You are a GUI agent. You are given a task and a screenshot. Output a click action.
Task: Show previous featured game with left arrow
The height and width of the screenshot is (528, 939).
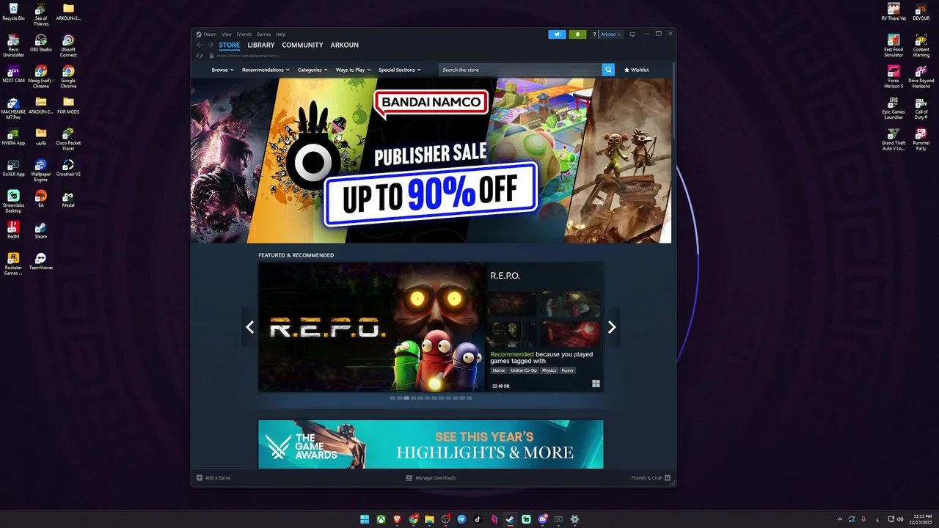(x=249, y=327)
